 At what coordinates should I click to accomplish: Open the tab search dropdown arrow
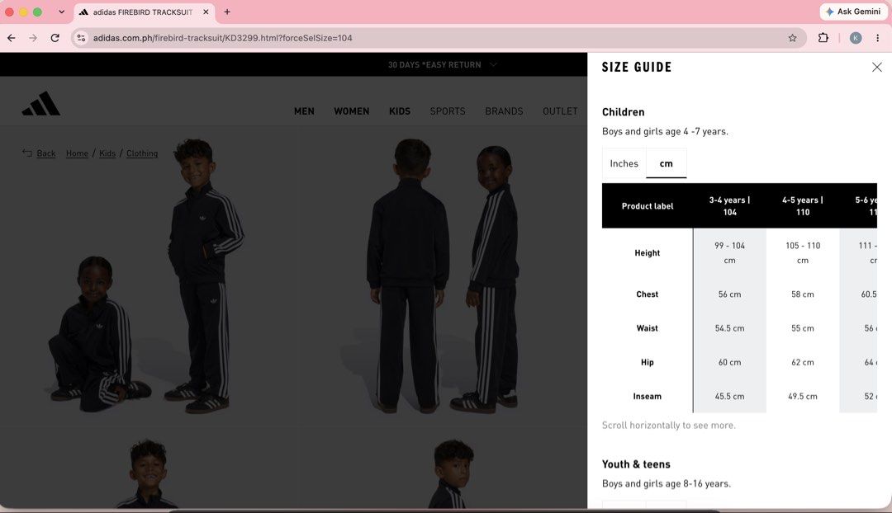coord(61,12)
